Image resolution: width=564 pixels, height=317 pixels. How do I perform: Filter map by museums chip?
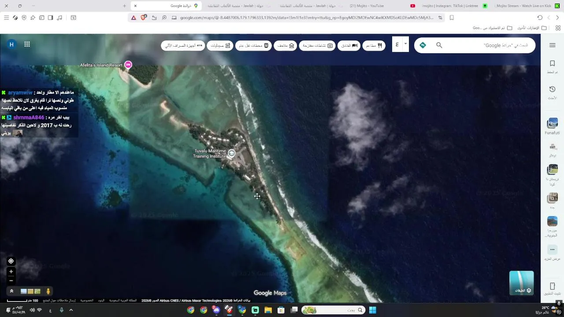(286, 45)
